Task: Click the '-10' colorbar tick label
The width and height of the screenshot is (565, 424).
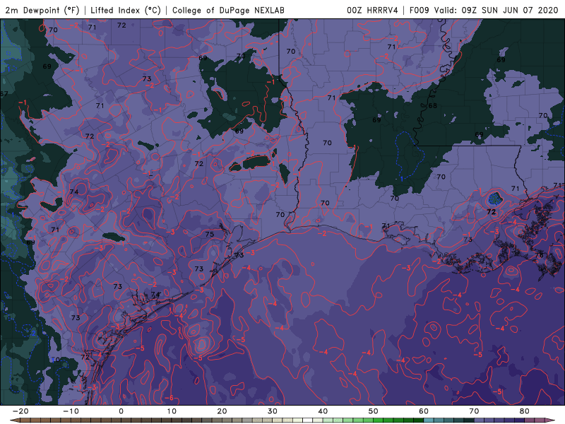Action: [71, 411]
